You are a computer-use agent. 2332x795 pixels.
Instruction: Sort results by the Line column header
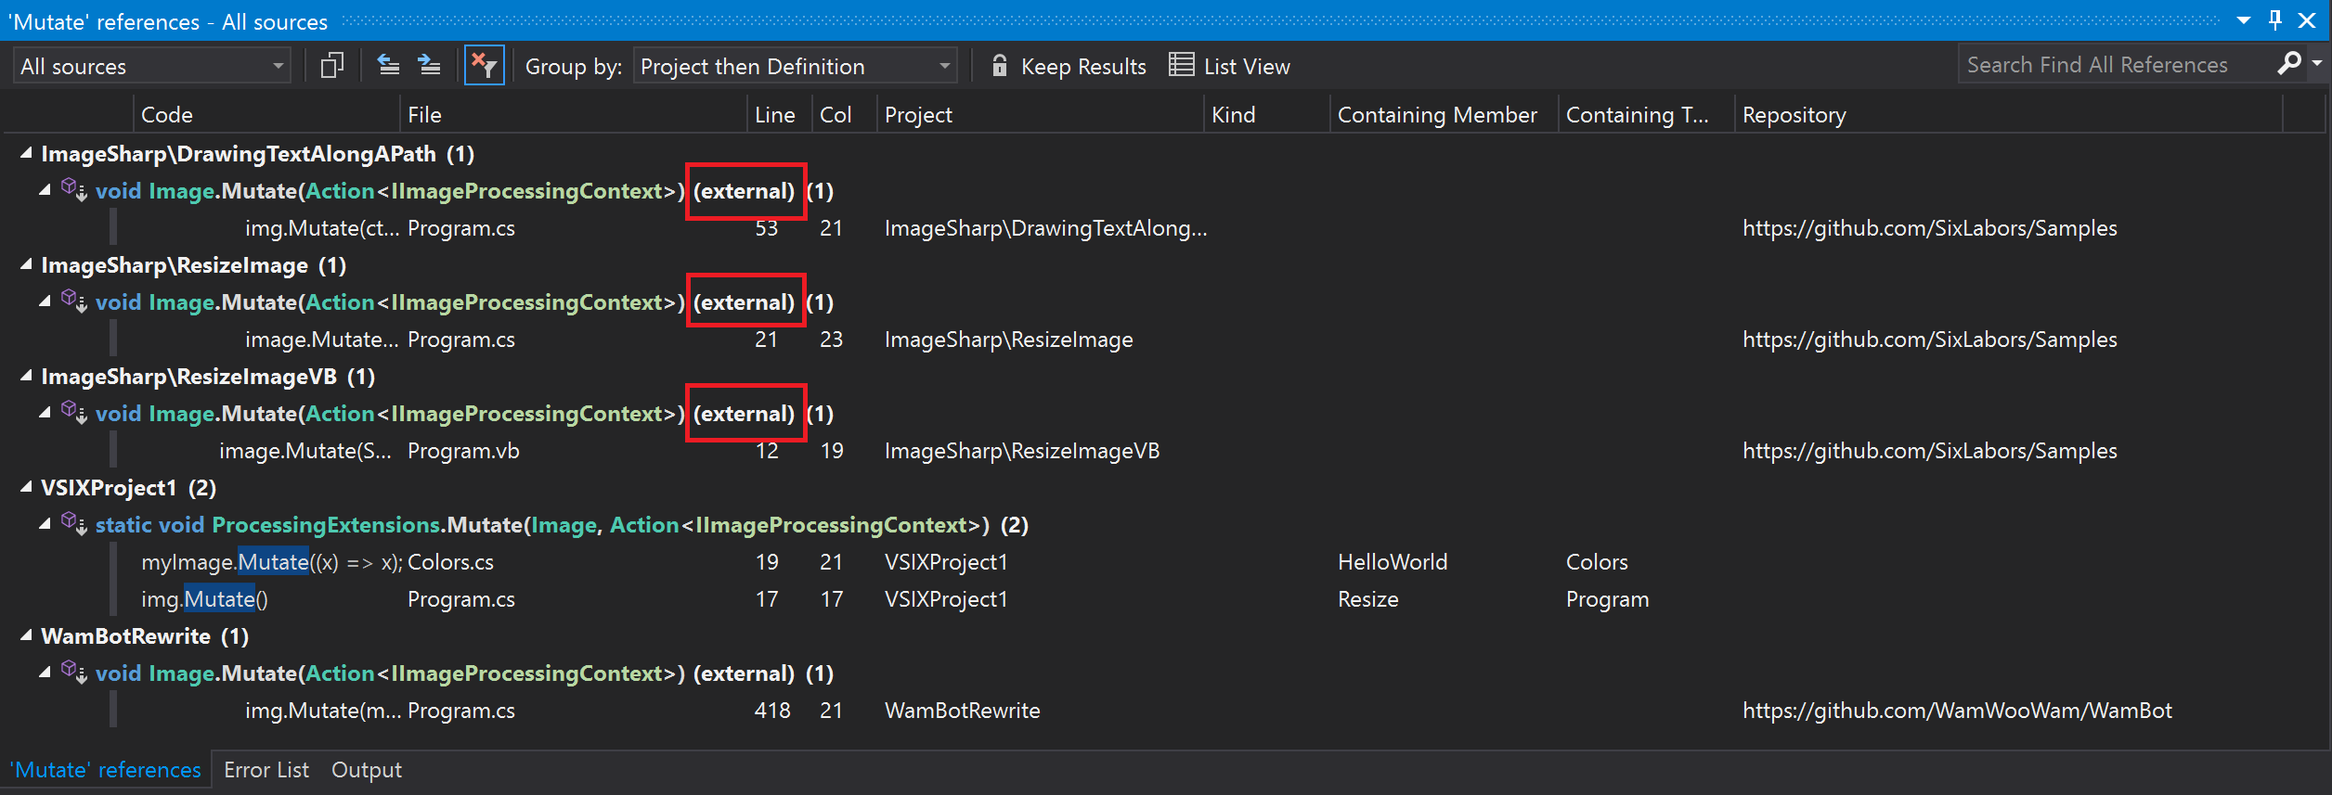774,115
